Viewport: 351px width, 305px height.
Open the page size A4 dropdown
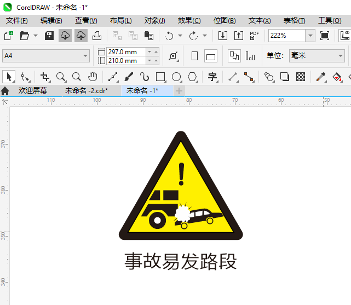(85, 56)
